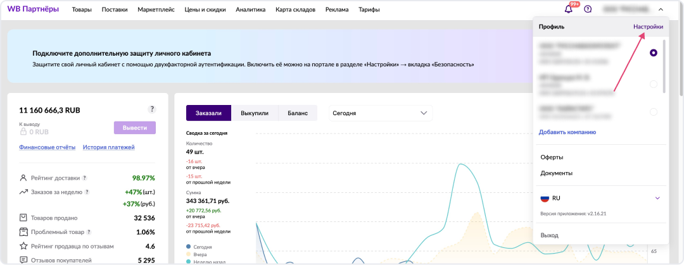This screenshot has height=265, width=684.
Task: Click the help icon next to Рейтинг доставки
Action: [84, 178]
